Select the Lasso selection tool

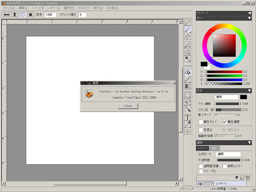tap(188, 102)
